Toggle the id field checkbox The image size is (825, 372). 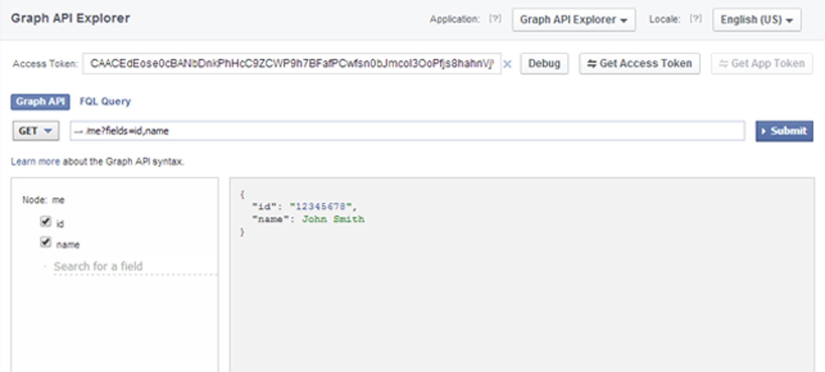(x=46, y=221)
